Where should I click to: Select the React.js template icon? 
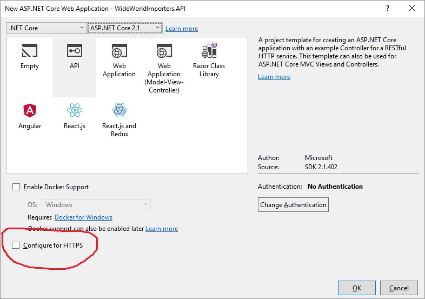pos(75,111)
